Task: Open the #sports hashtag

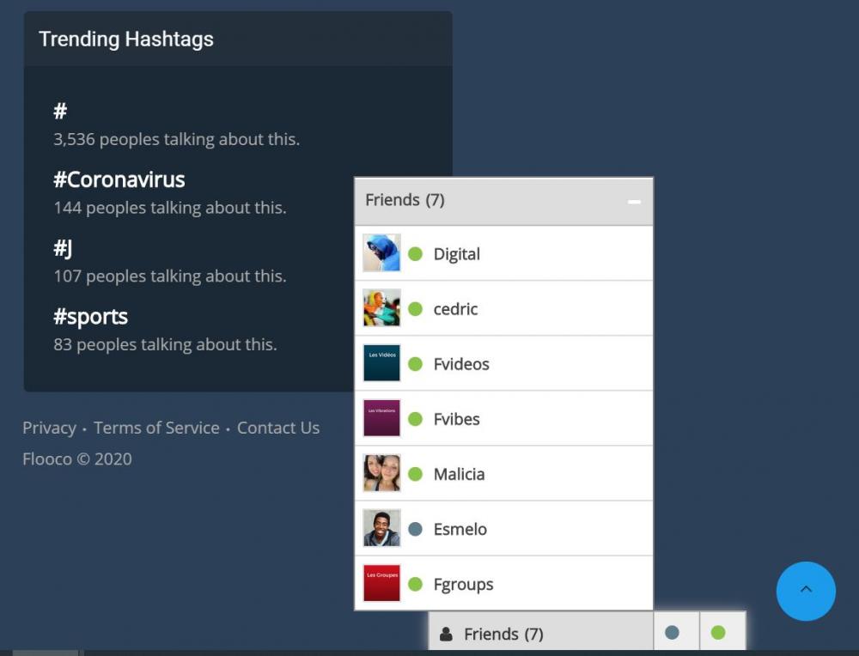Action: click(x=91, y=317)
